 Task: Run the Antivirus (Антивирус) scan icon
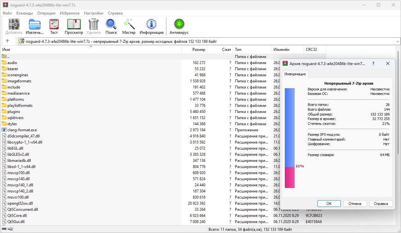pyautogui.click(x=179, y=25)
